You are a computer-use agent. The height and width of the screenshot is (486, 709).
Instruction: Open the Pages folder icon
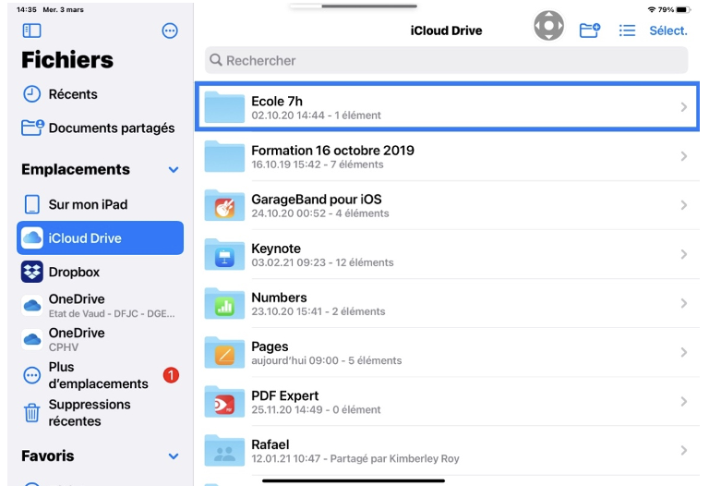[224, 353]
